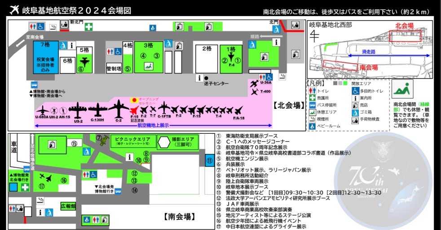Click the blue ⑪ box on the south map

point(210,161)
